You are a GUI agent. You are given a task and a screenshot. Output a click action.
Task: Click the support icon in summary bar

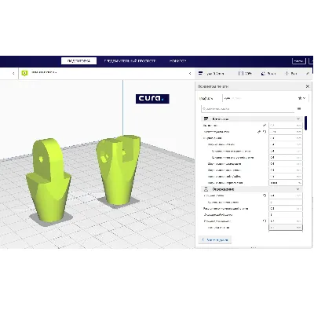pyautogui.click(x=264, y=74)
